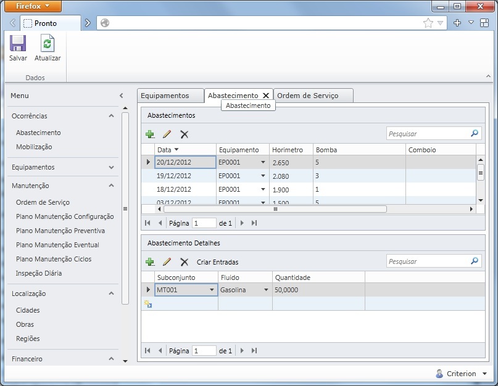Sort by the Data column header

[x=186, y=149]
